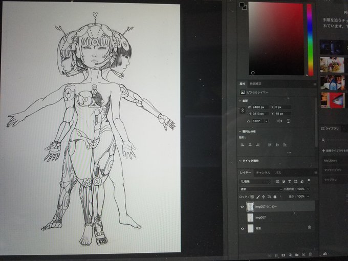Image resolution: width=348 pixels, height=261 pixels.
Task: Hide the 背景 layer eye icon
Action: click(243, 228)
